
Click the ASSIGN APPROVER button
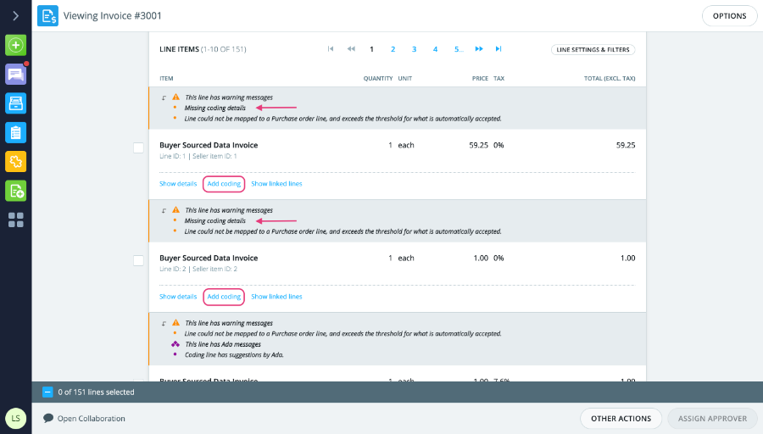[x=712, y=419]
